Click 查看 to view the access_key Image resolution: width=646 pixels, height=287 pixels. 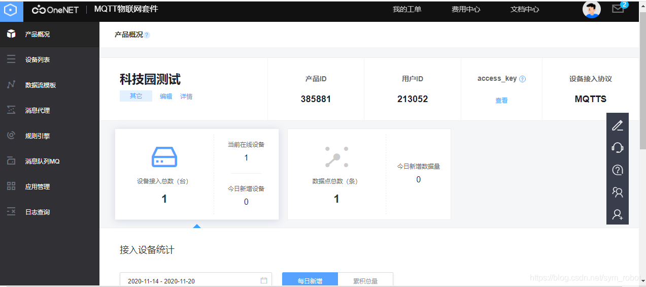click(501, 101)
